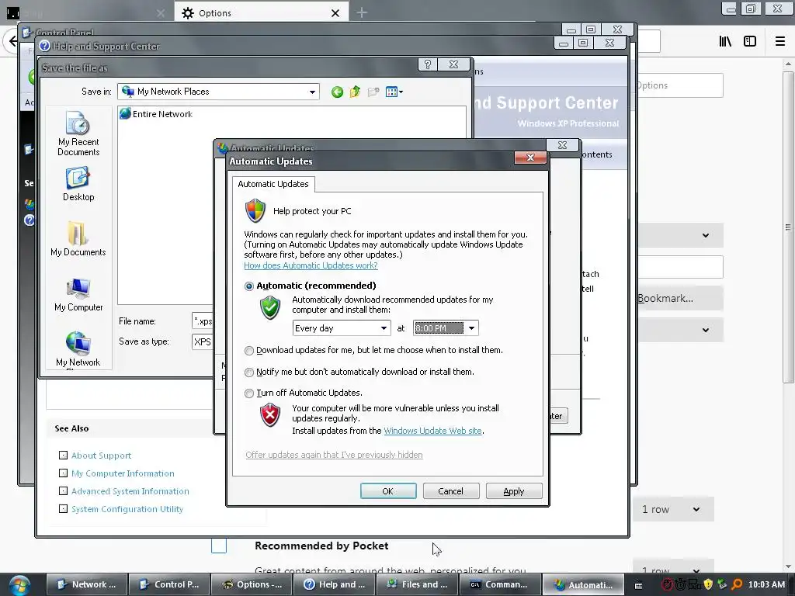Image resolution: width=795 pixels, height=596 pixels.
Task: Open How does Automatic Updates work link
Action: click(311, 265)
